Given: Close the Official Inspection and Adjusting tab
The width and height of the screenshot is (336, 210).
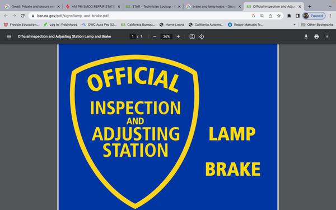Looking at the screenshot, I should pyautogui.click(x=300, y=7).
